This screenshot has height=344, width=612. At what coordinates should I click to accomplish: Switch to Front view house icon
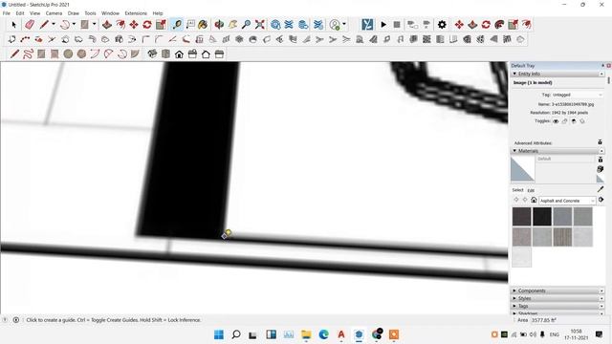click(x=179, y=54)
